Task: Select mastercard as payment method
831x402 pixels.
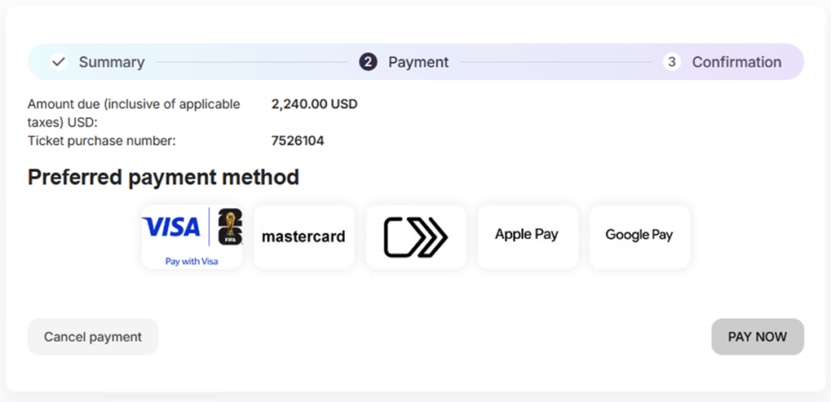Action: coord(303,237)
